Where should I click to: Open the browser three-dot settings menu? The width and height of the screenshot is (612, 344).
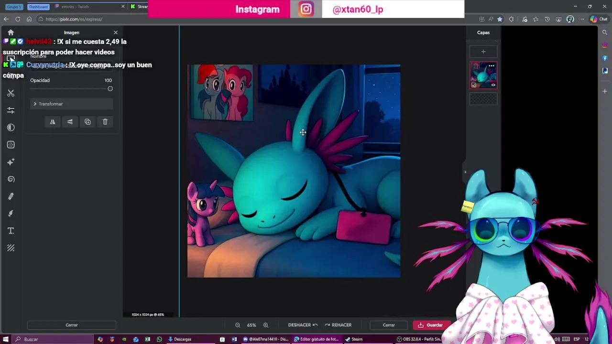click(582, 19)
